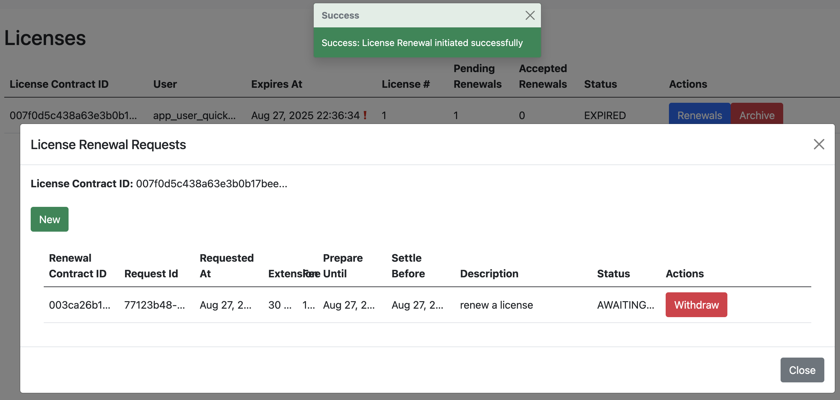Click the AWAITING status cell
840x400 pixels.
pos(625,305)
